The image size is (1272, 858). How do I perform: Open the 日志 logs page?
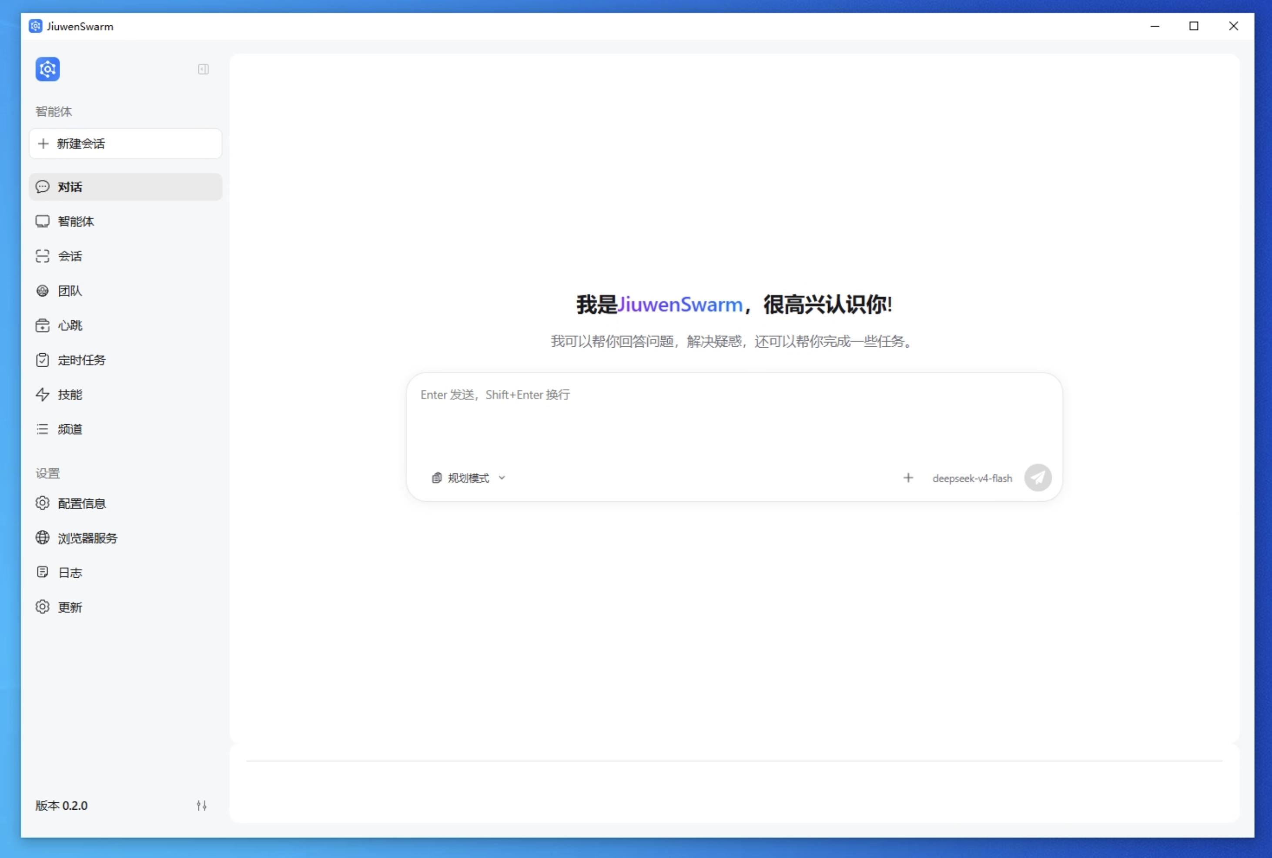[125, 573]
